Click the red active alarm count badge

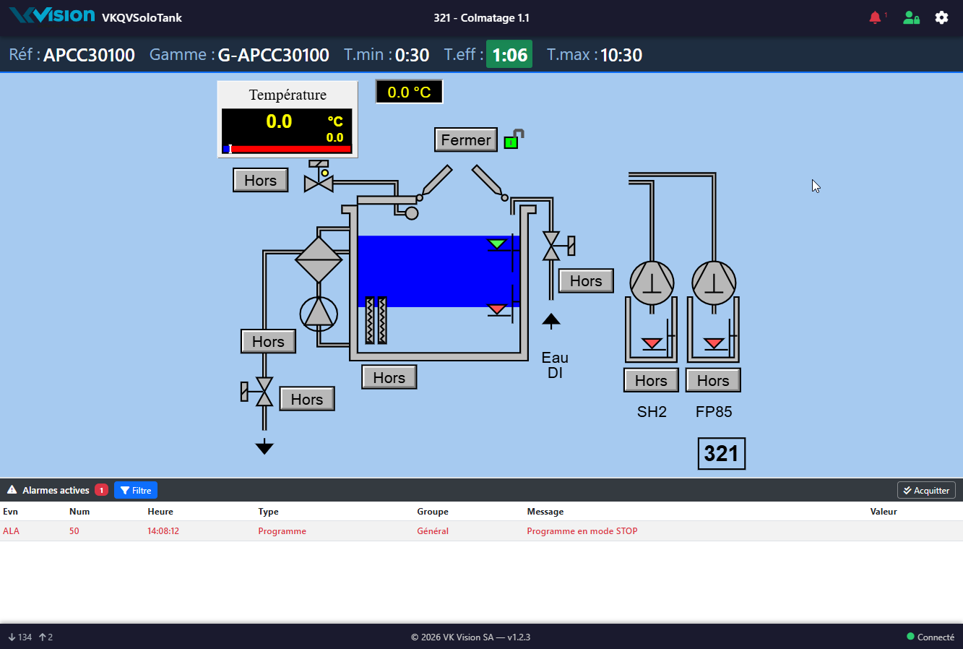102,490
